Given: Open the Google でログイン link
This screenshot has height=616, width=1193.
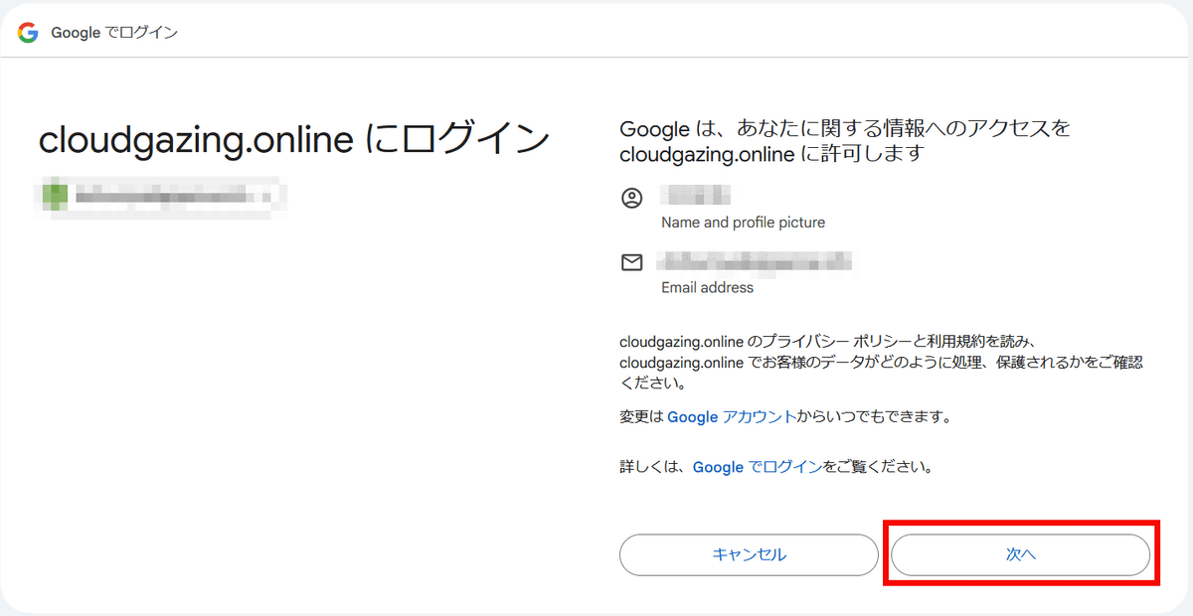Looking at the screenshot, I should pos(758,467).
